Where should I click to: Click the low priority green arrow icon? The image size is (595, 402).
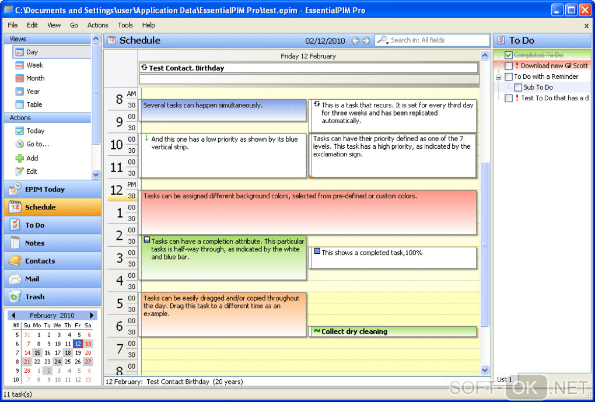coord(146,138)
